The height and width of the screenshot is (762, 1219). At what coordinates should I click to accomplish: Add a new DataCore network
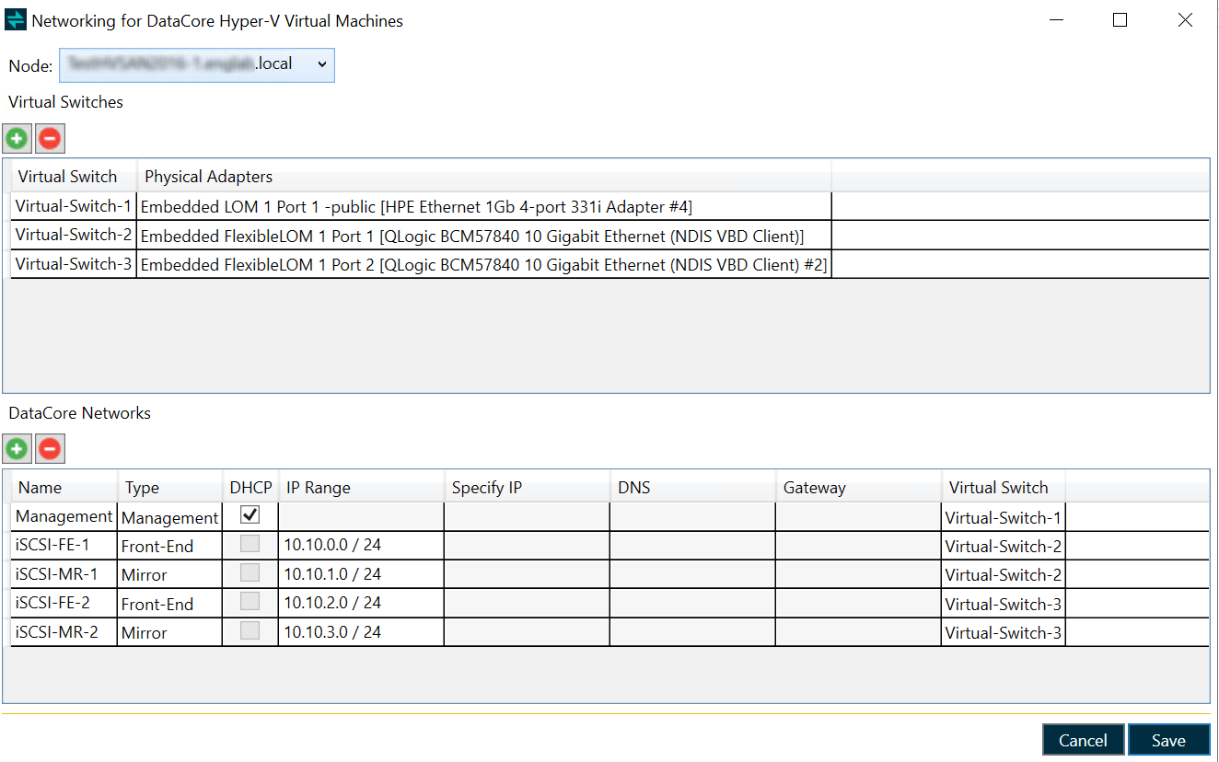(x=17, y=449)
